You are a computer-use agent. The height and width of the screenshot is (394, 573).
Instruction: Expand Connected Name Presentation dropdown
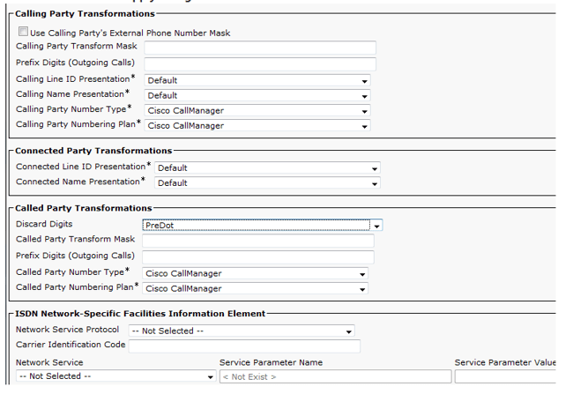pyautogui.click(x=267, y=182)
